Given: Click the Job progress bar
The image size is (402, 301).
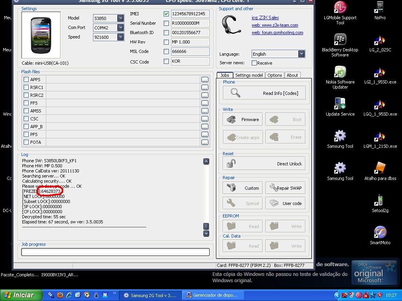Looking at the screenshot, I should (115, 252).
